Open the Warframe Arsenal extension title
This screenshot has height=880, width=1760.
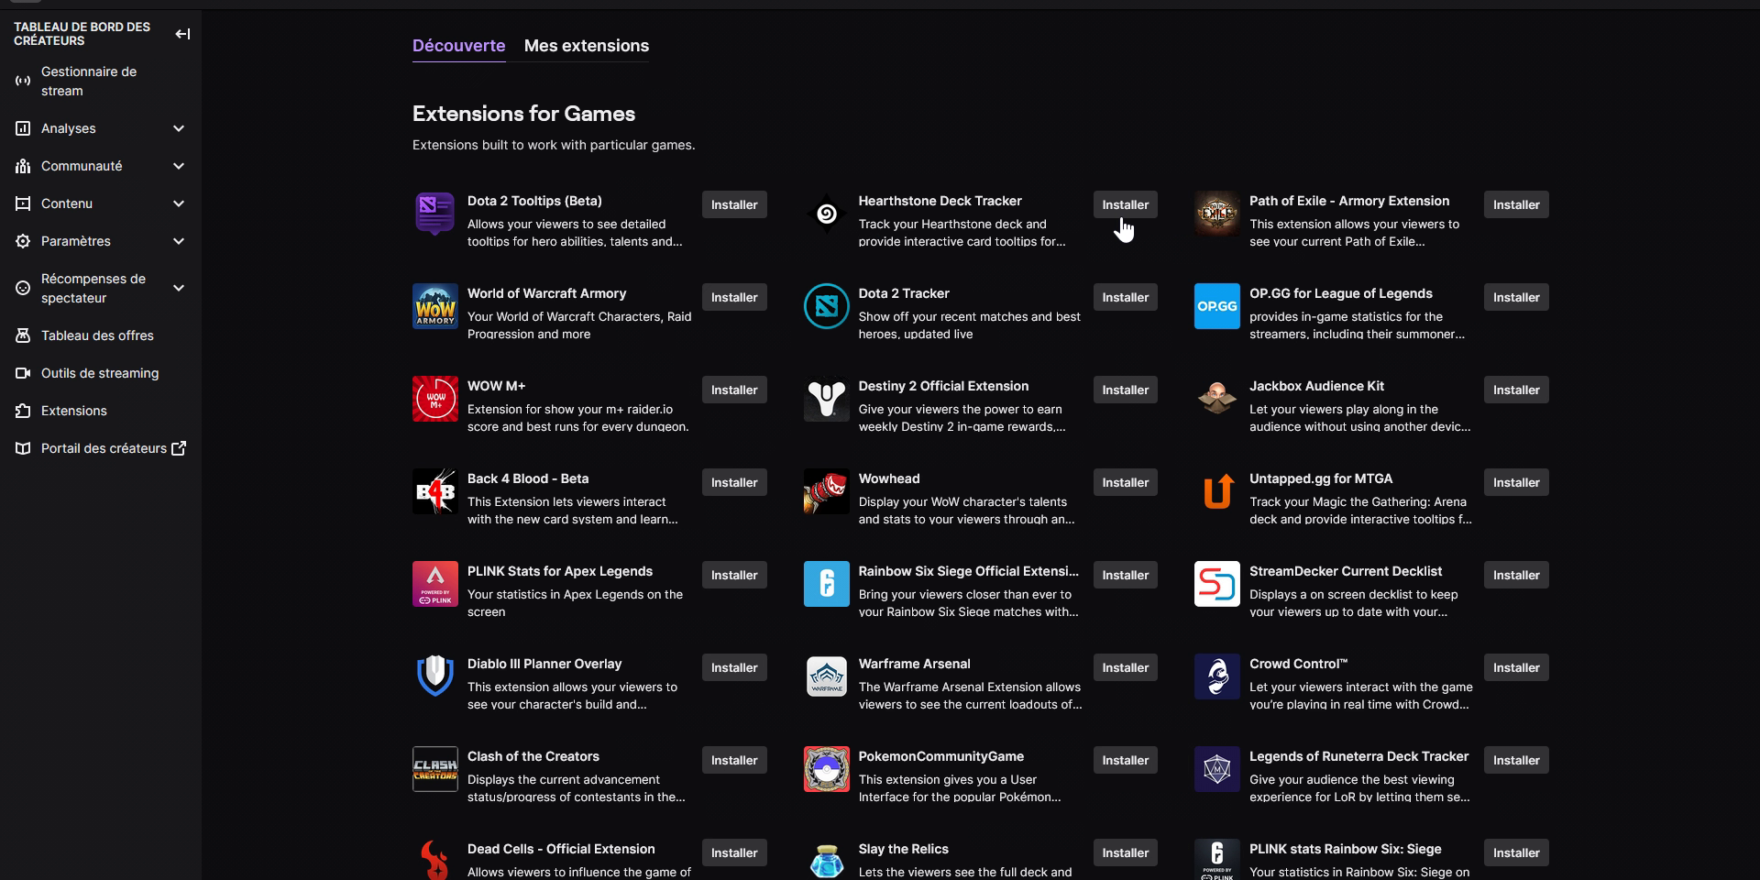pos(914,664)
